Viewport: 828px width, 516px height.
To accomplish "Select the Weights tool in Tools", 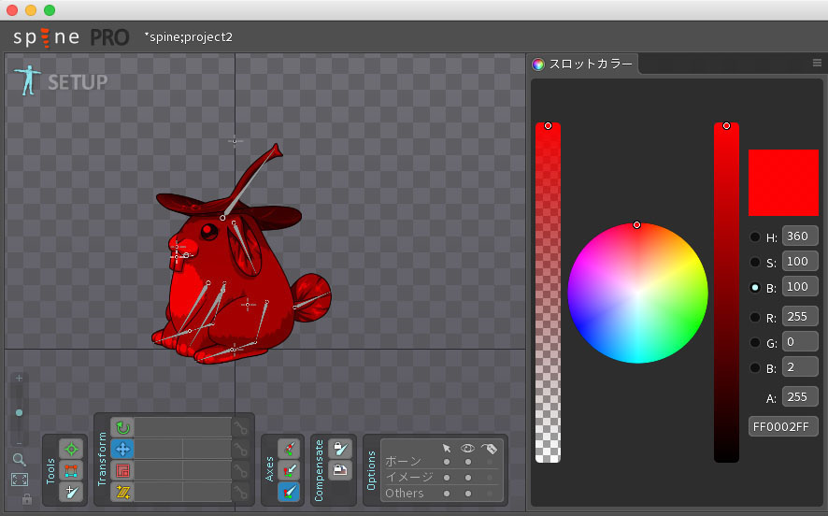I will 71,470.
